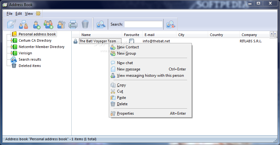Click the Deleted items trash icon in tree
The height and width of the screenshot is (145, 280).
tap(14, 66)
